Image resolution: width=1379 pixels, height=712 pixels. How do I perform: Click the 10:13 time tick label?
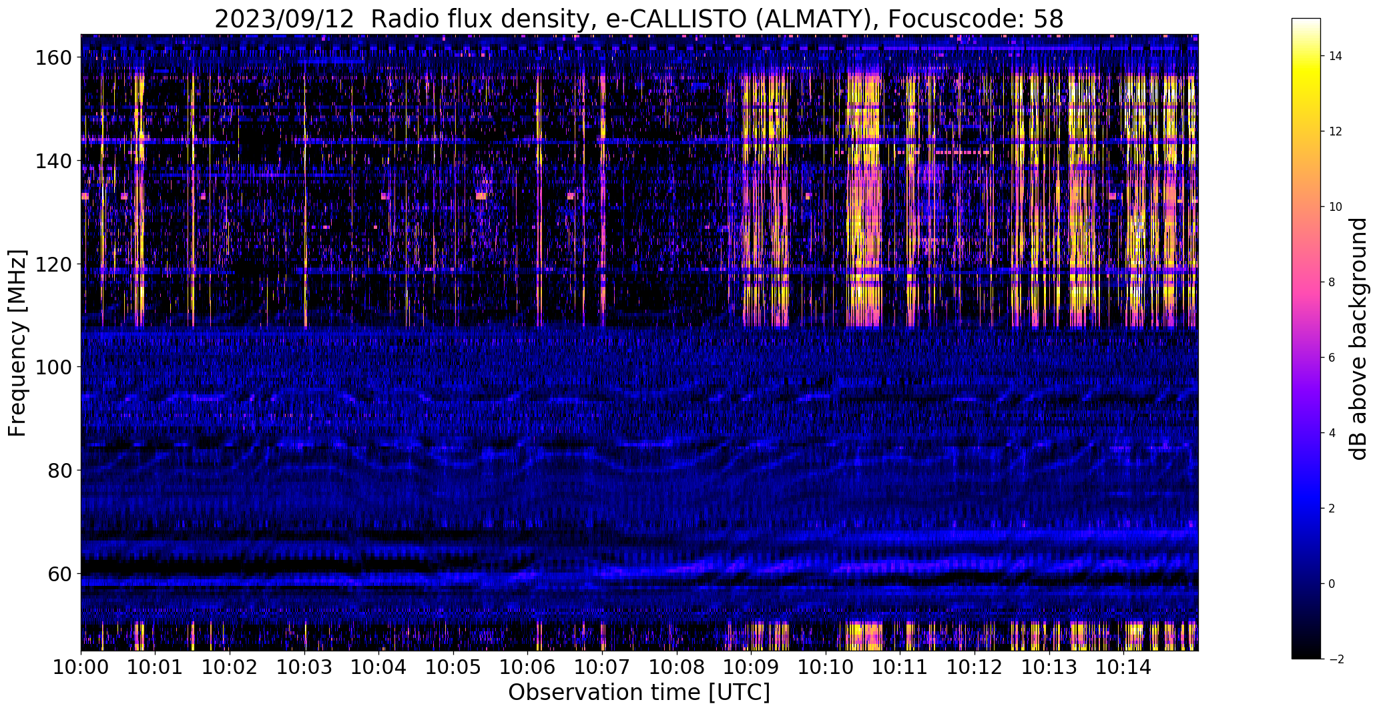(x=1049, y=667)
